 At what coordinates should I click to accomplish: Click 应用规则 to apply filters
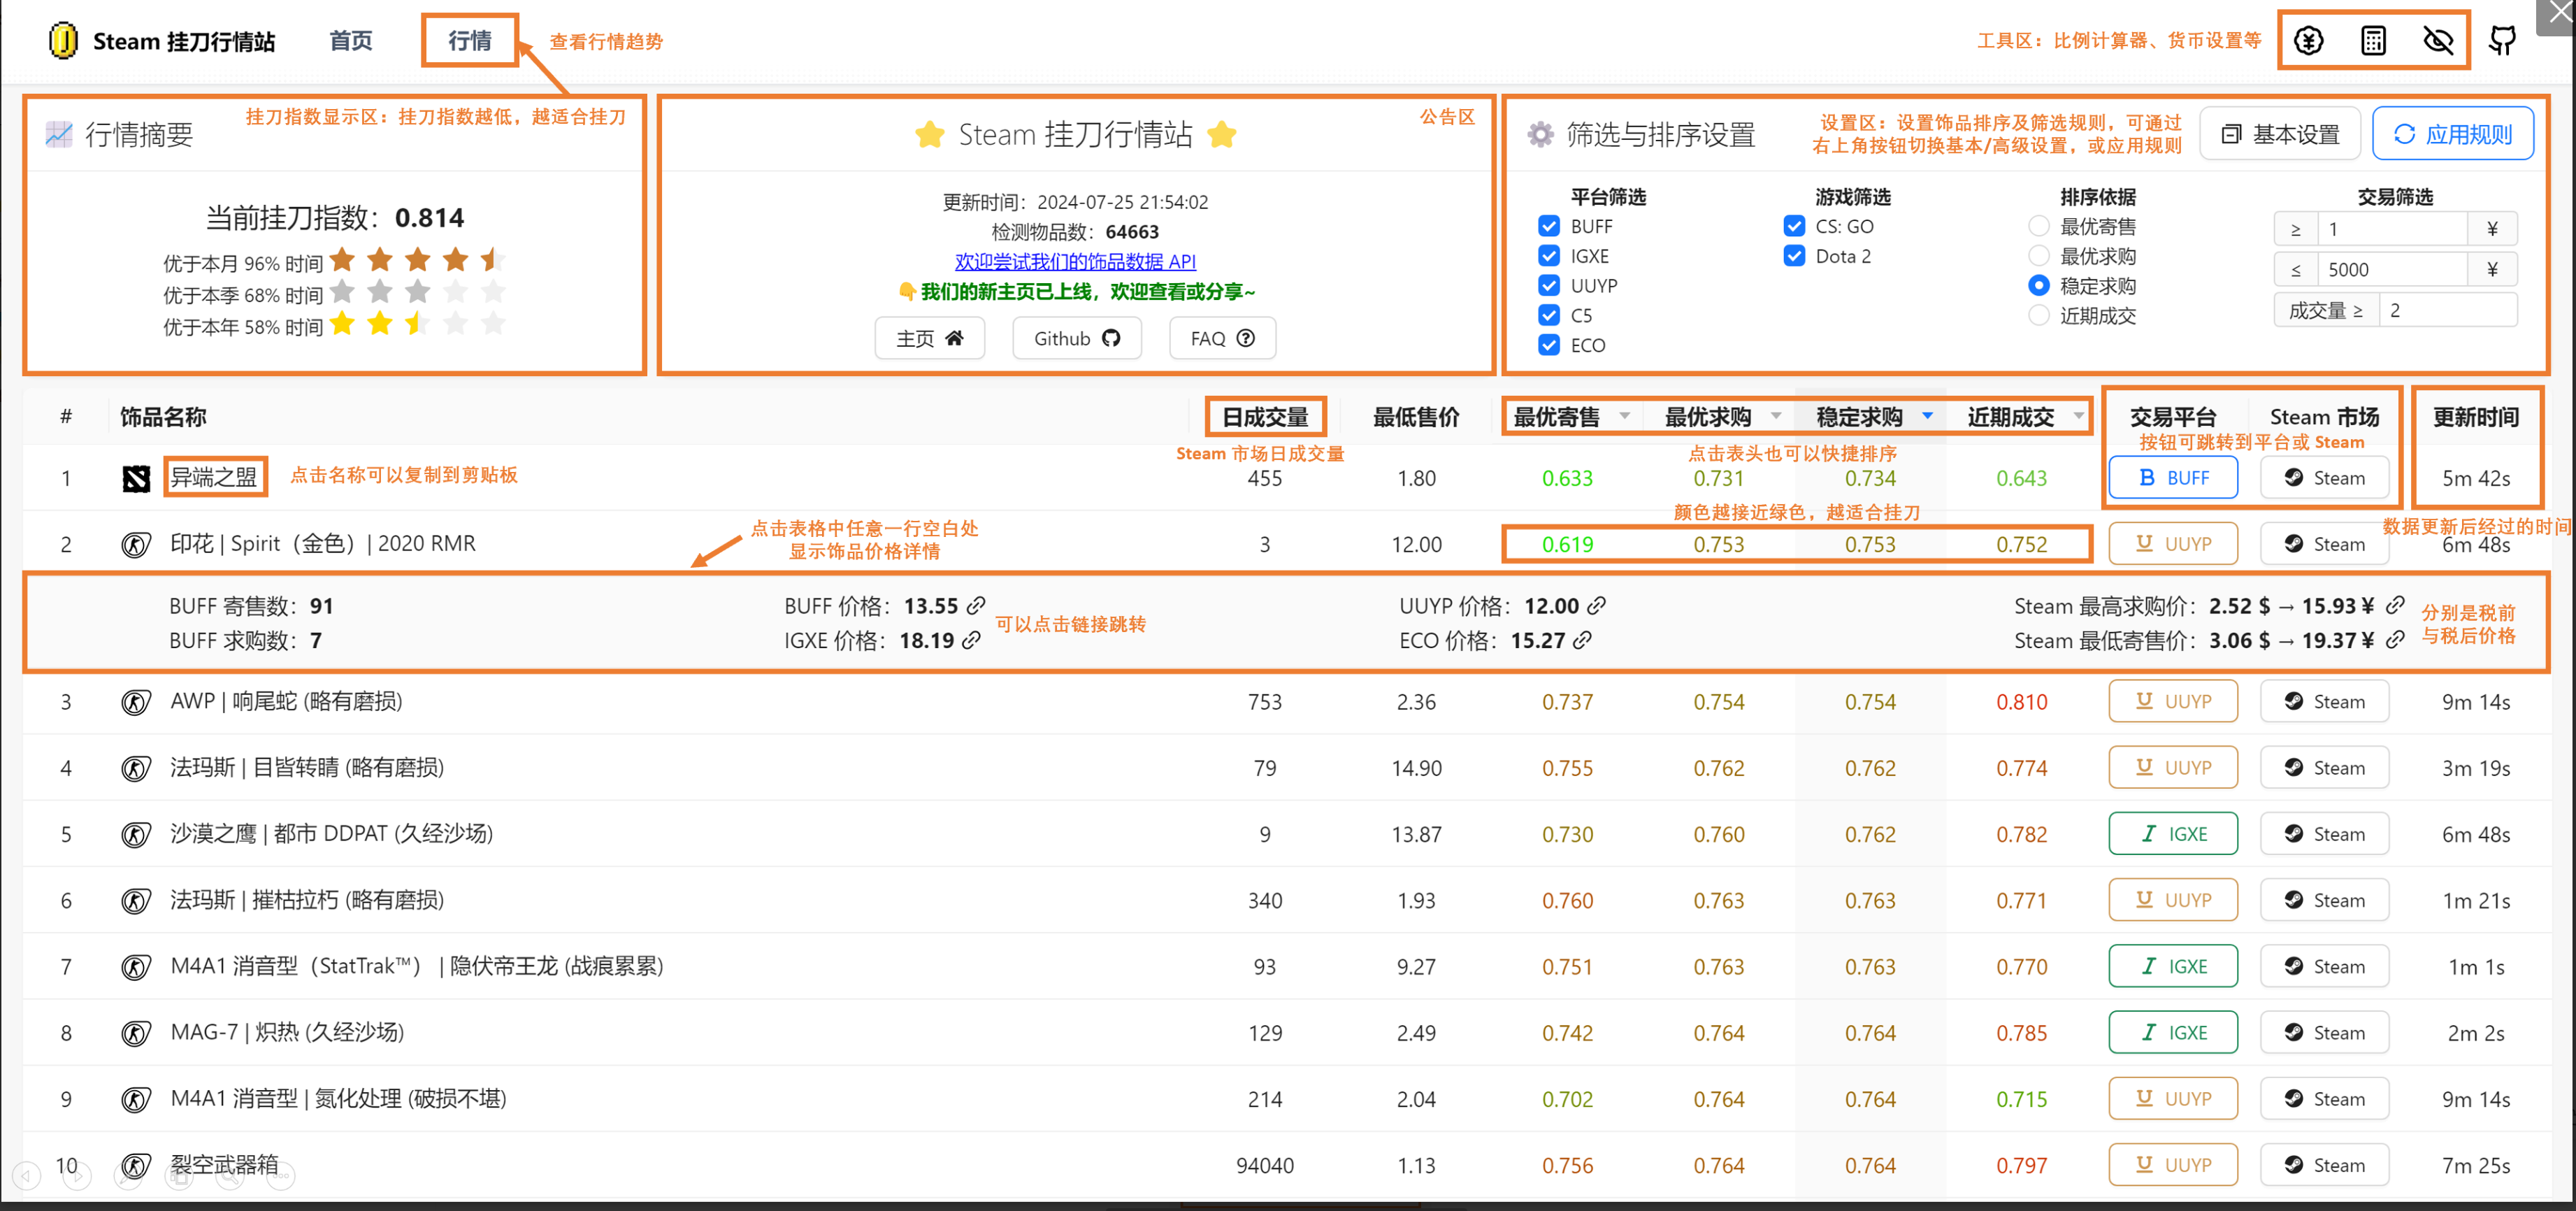pos(2453,134)
